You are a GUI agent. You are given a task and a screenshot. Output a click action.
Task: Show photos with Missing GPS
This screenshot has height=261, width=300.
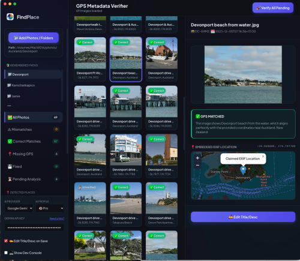pyautogui.click(x=34, y=154)
